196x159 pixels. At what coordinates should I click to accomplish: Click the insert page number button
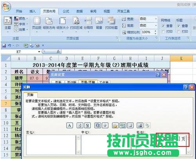(80, 125)
